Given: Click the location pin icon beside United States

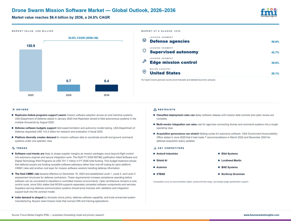Looking at the screenshot, I should point(144,72).
